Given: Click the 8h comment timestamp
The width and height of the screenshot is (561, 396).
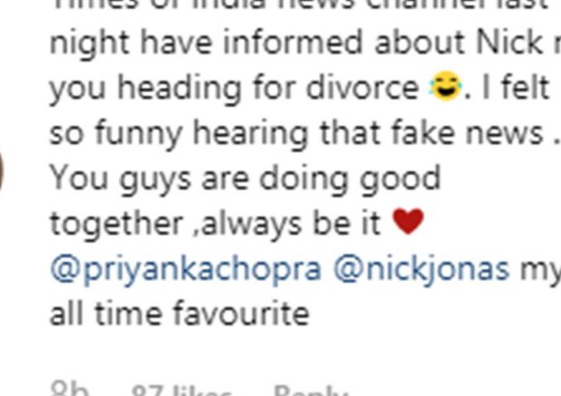Looking at the screenshot, I should point(69,389).
